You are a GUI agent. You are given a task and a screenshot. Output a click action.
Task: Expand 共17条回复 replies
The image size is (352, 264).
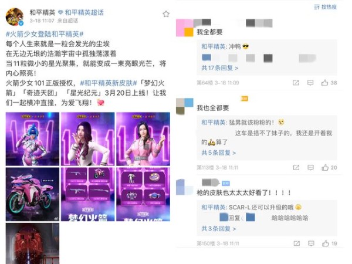click(220, 68)
